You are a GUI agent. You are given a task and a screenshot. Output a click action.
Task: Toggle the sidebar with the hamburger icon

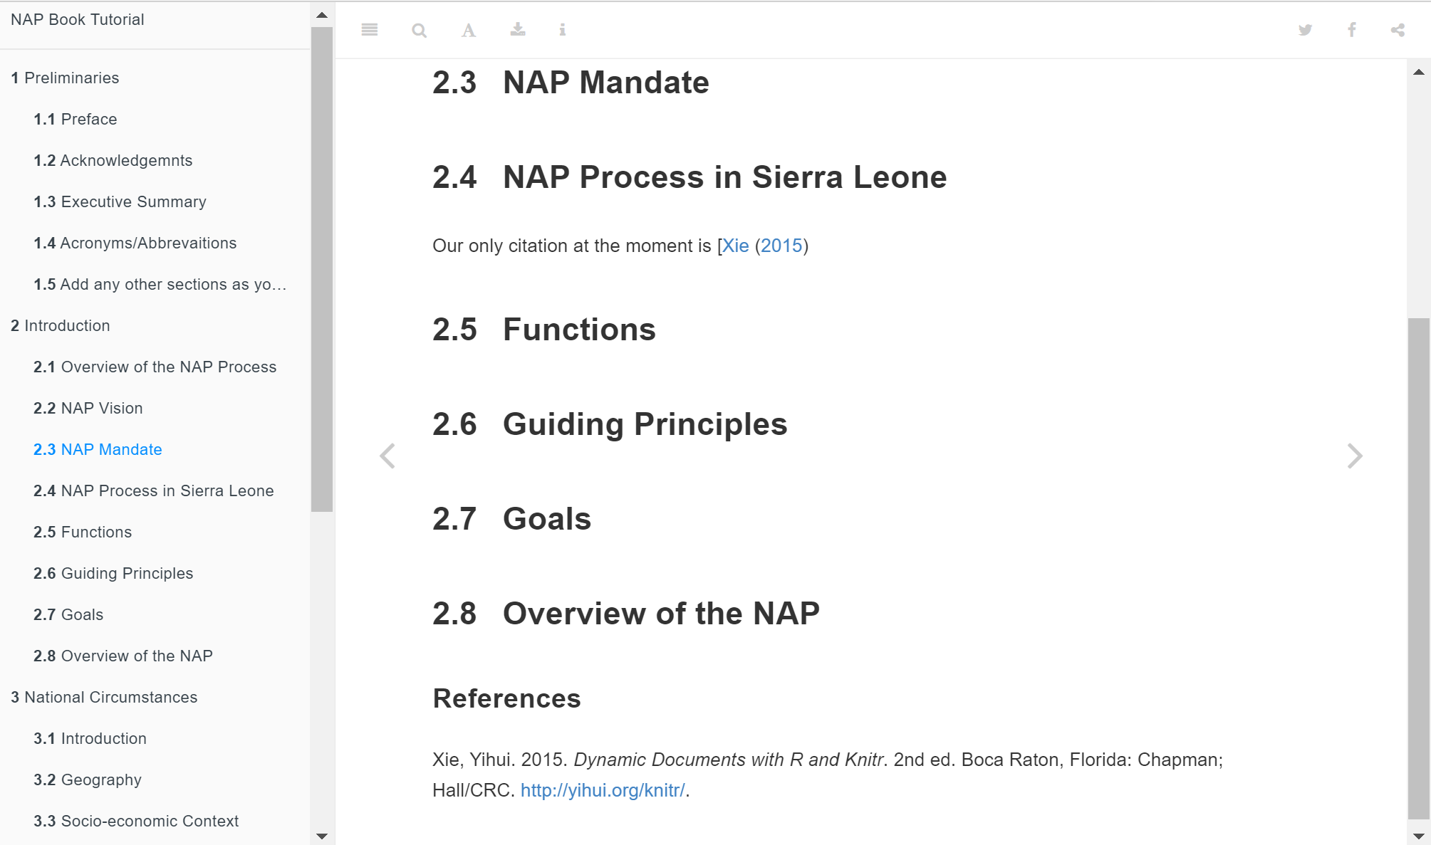pyautogui.click(x=369, y=30)
